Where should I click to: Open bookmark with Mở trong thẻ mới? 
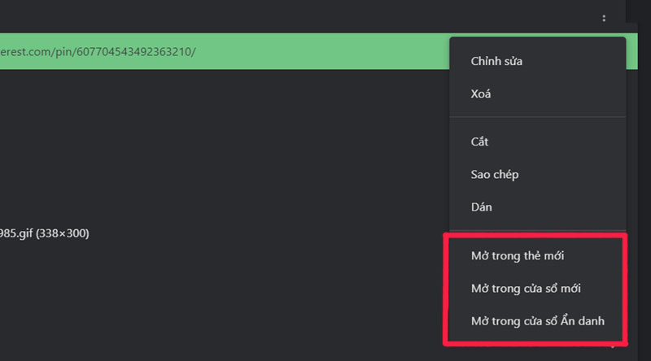518,256
